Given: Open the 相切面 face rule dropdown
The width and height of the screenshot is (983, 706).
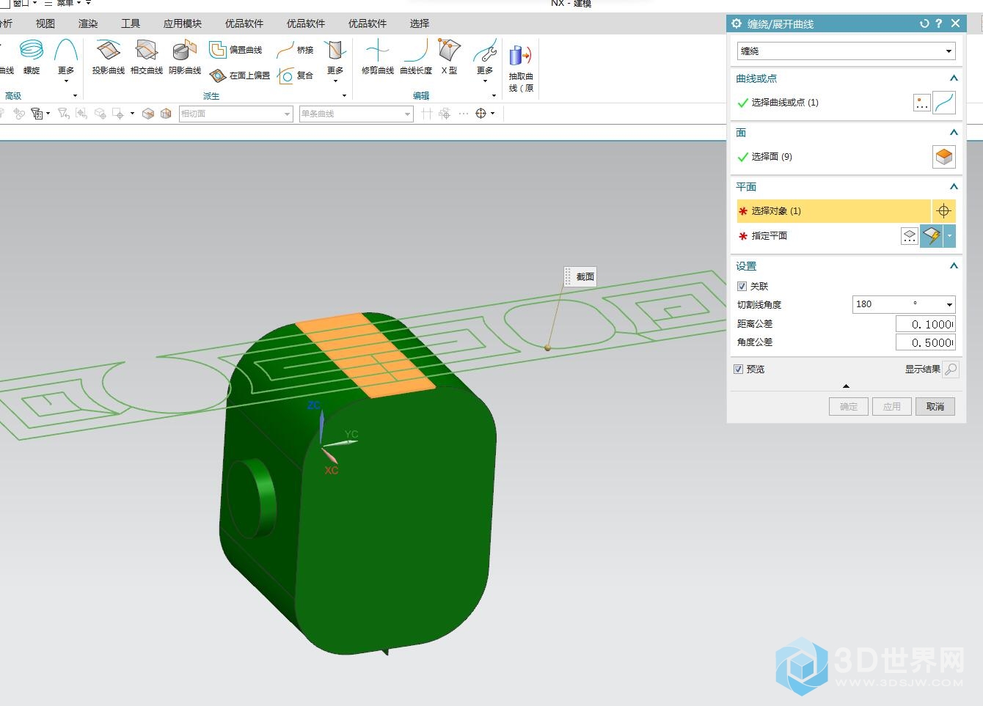Looking at the screenshot, I should point(236,114).
